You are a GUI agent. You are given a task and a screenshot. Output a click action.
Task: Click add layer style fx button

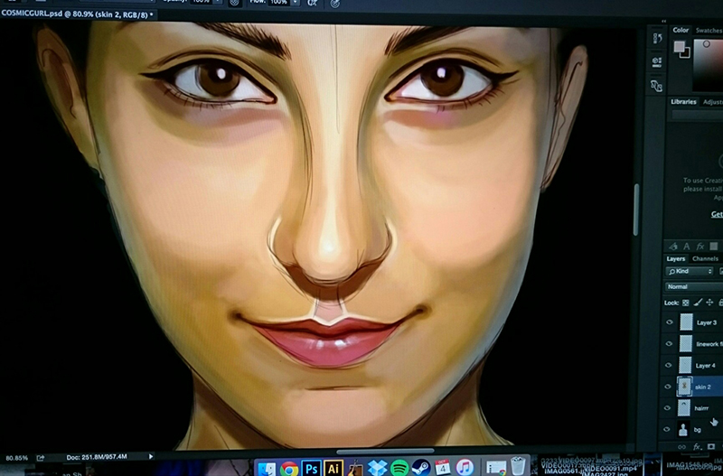(x=697, y=446)
